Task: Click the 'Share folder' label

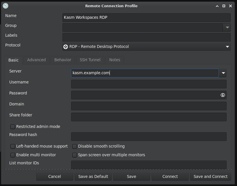Action: [x=21, y=115]
